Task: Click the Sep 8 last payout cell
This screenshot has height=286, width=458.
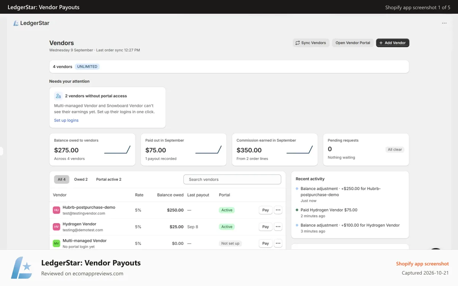Action: point(193,227)
